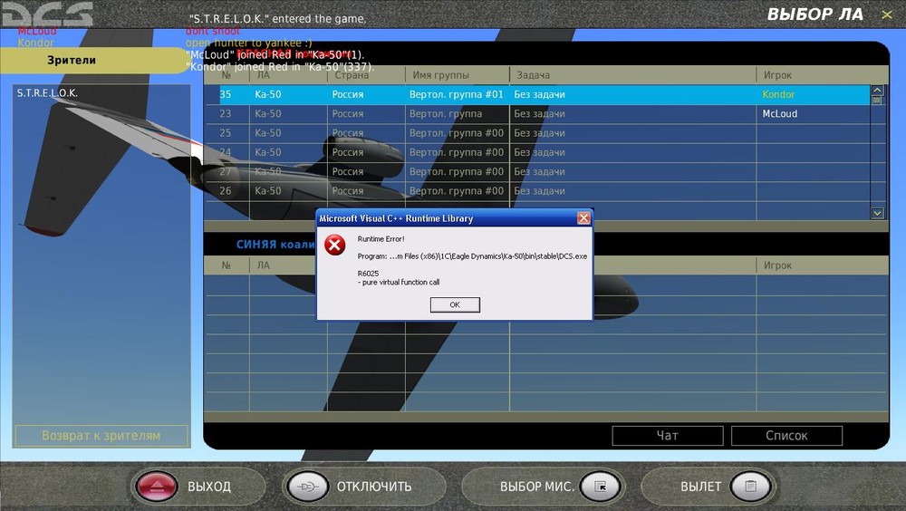906x511 pixels.
Task: Click the mission select icon beside ВЫБОР МИС.
Action: click(x=601, y=487)
